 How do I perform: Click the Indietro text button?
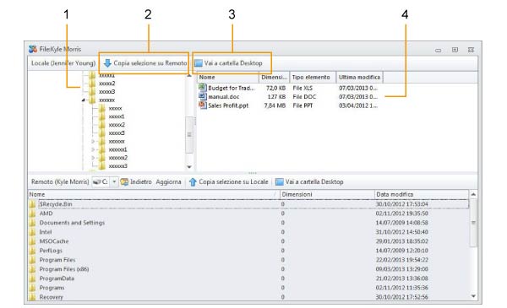click(141, 181)
